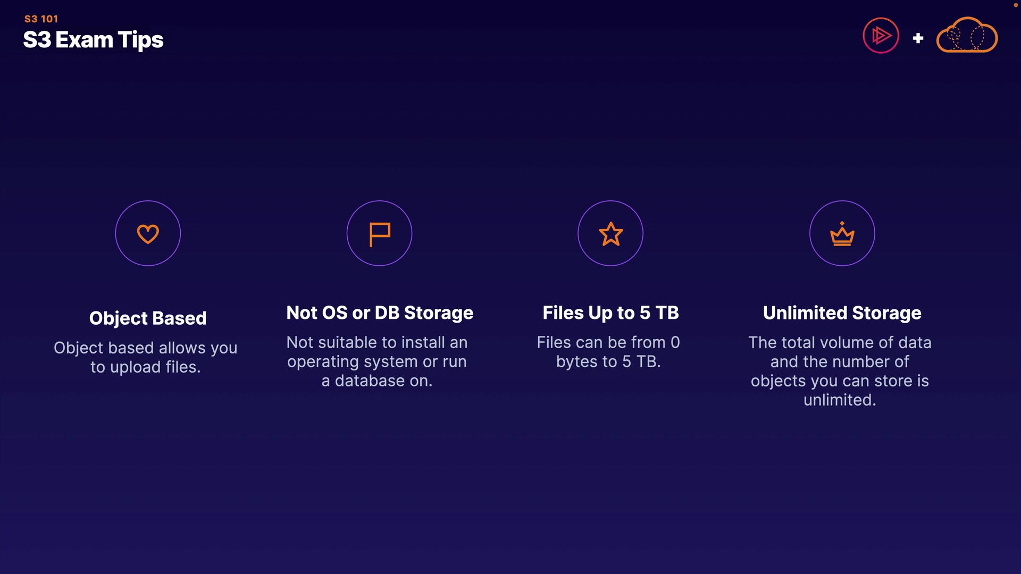Click the "Files can be from 0" description

tap(608, 342)
